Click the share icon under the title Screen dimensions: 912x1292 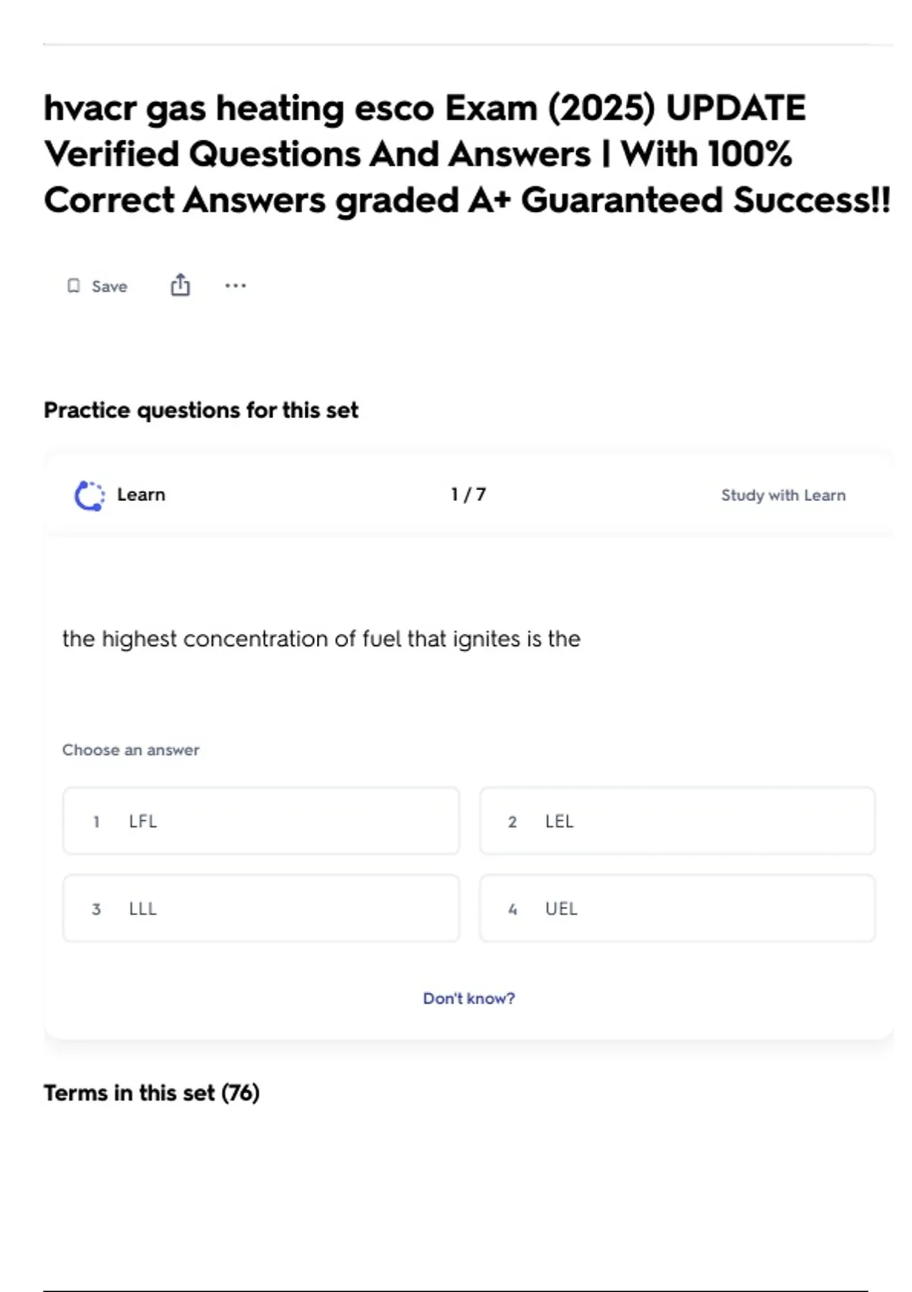click(x=180, y=285)
